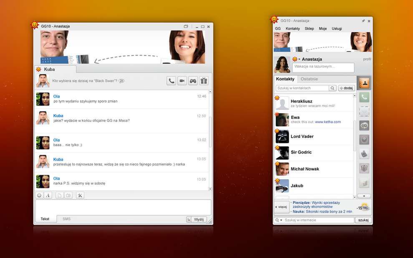Open the Kontakty menu
The image size is (413, 258).
coord(292,28)
